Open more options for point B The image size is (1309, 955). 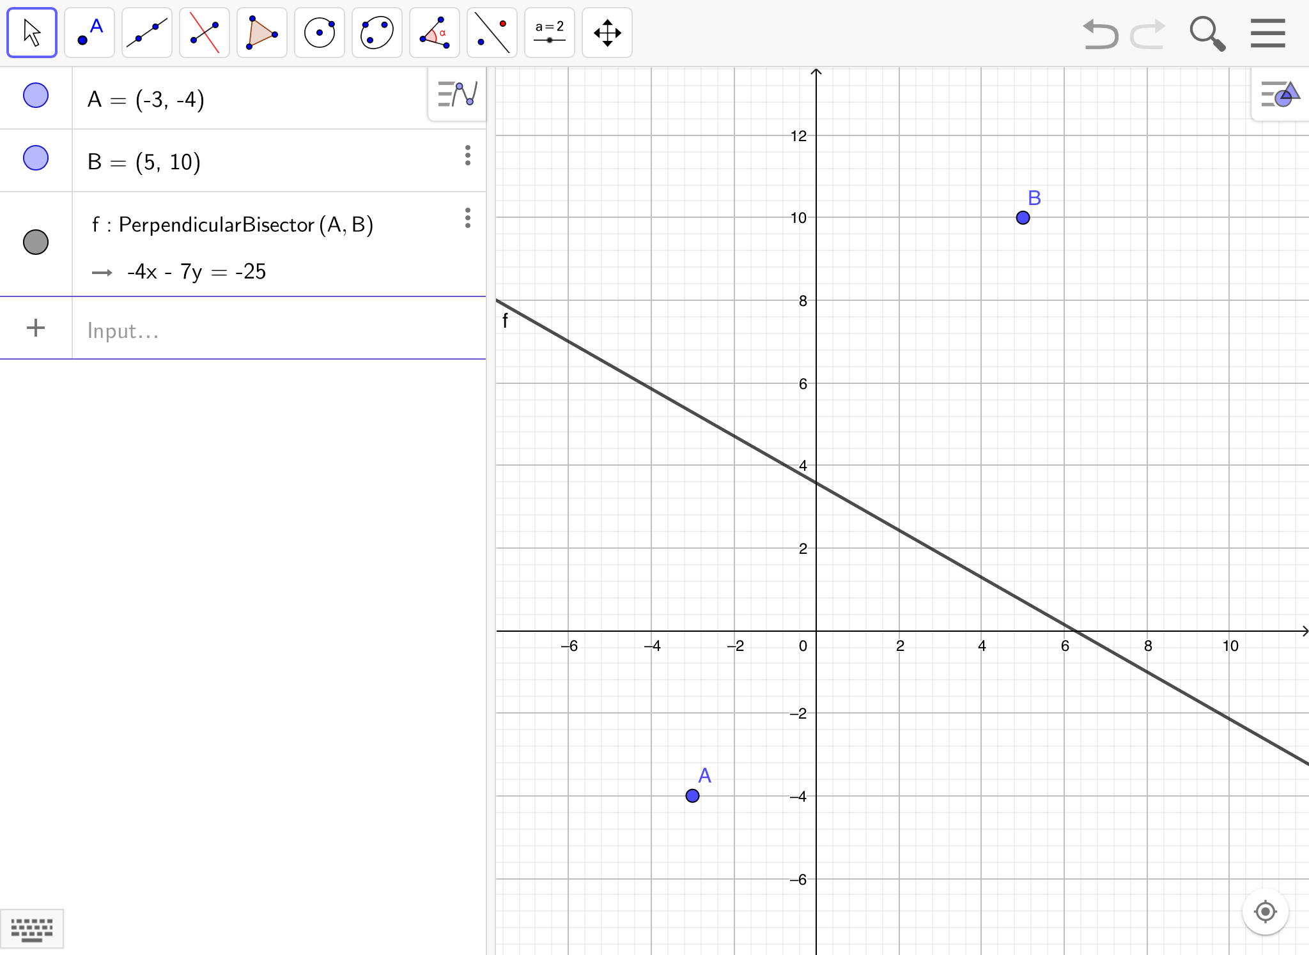point(468,155)
